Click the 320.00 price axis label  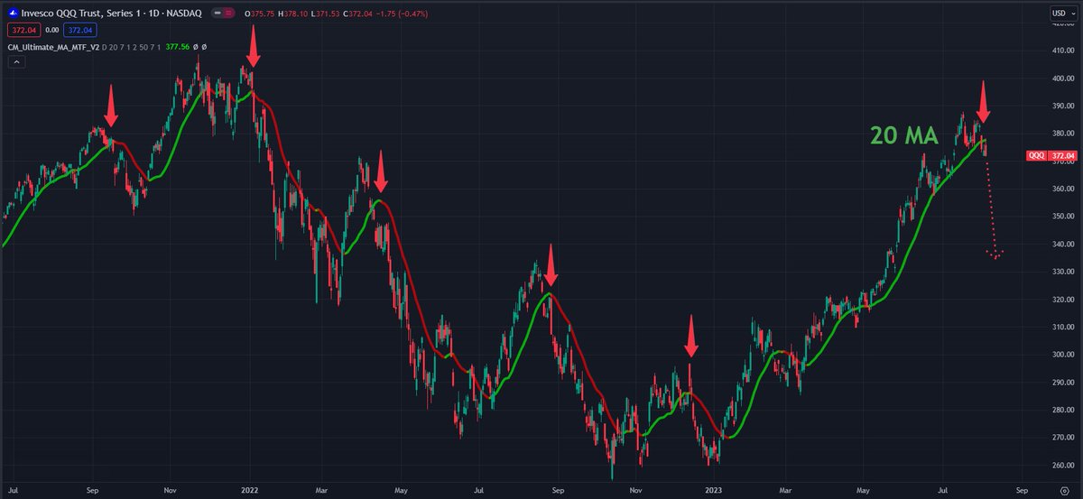pos(1061,300)
